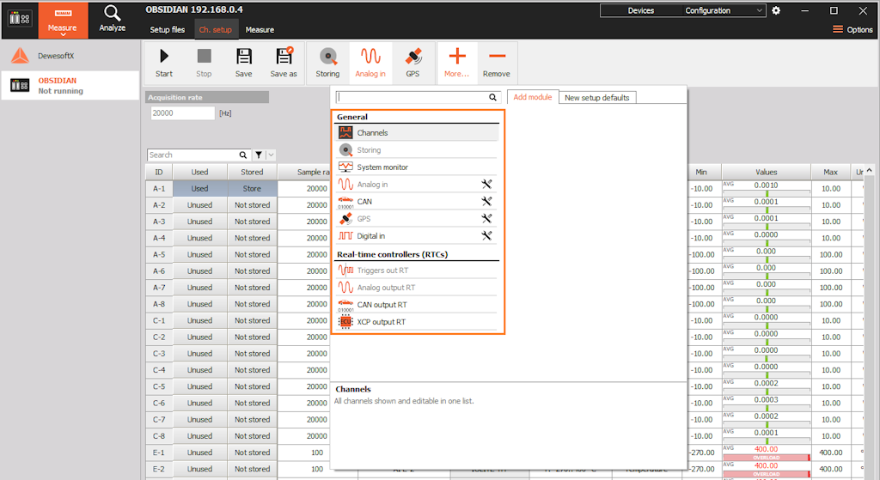Toggle Not stored for channel C-8

(252, 436)
